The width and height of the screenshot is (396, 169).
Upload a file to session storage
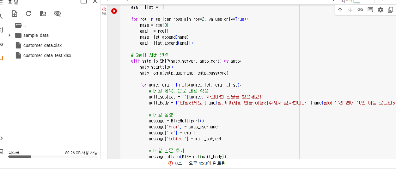(14, 14)
